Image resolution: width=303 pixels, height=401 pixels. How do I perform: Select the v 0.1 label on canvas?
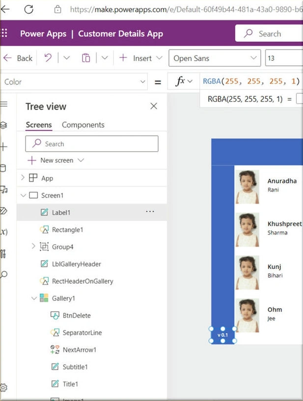coord(222,335)
